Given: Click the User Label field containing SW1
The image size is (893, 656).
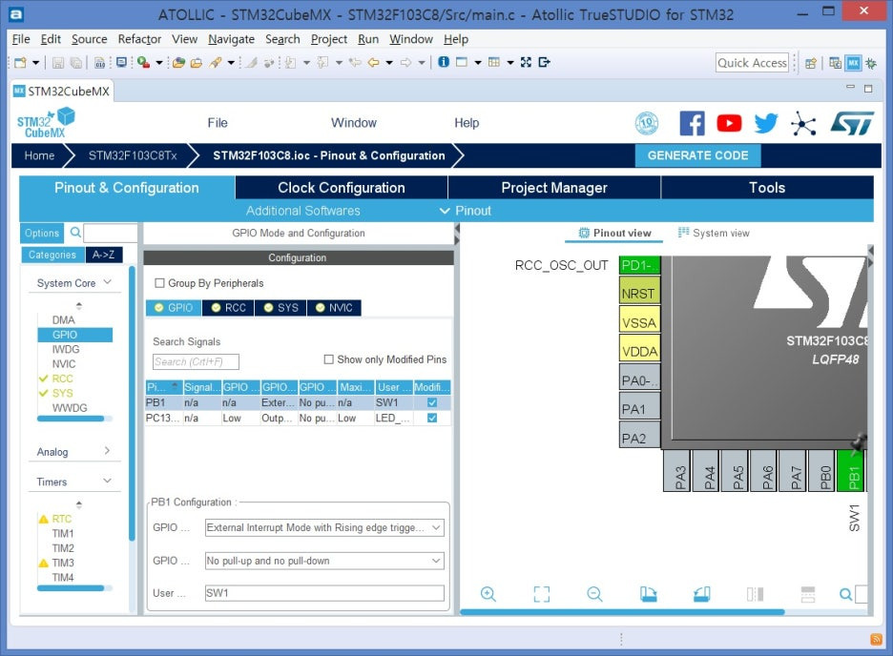Looking at the screenshot, I should click(x=324, y=593).
